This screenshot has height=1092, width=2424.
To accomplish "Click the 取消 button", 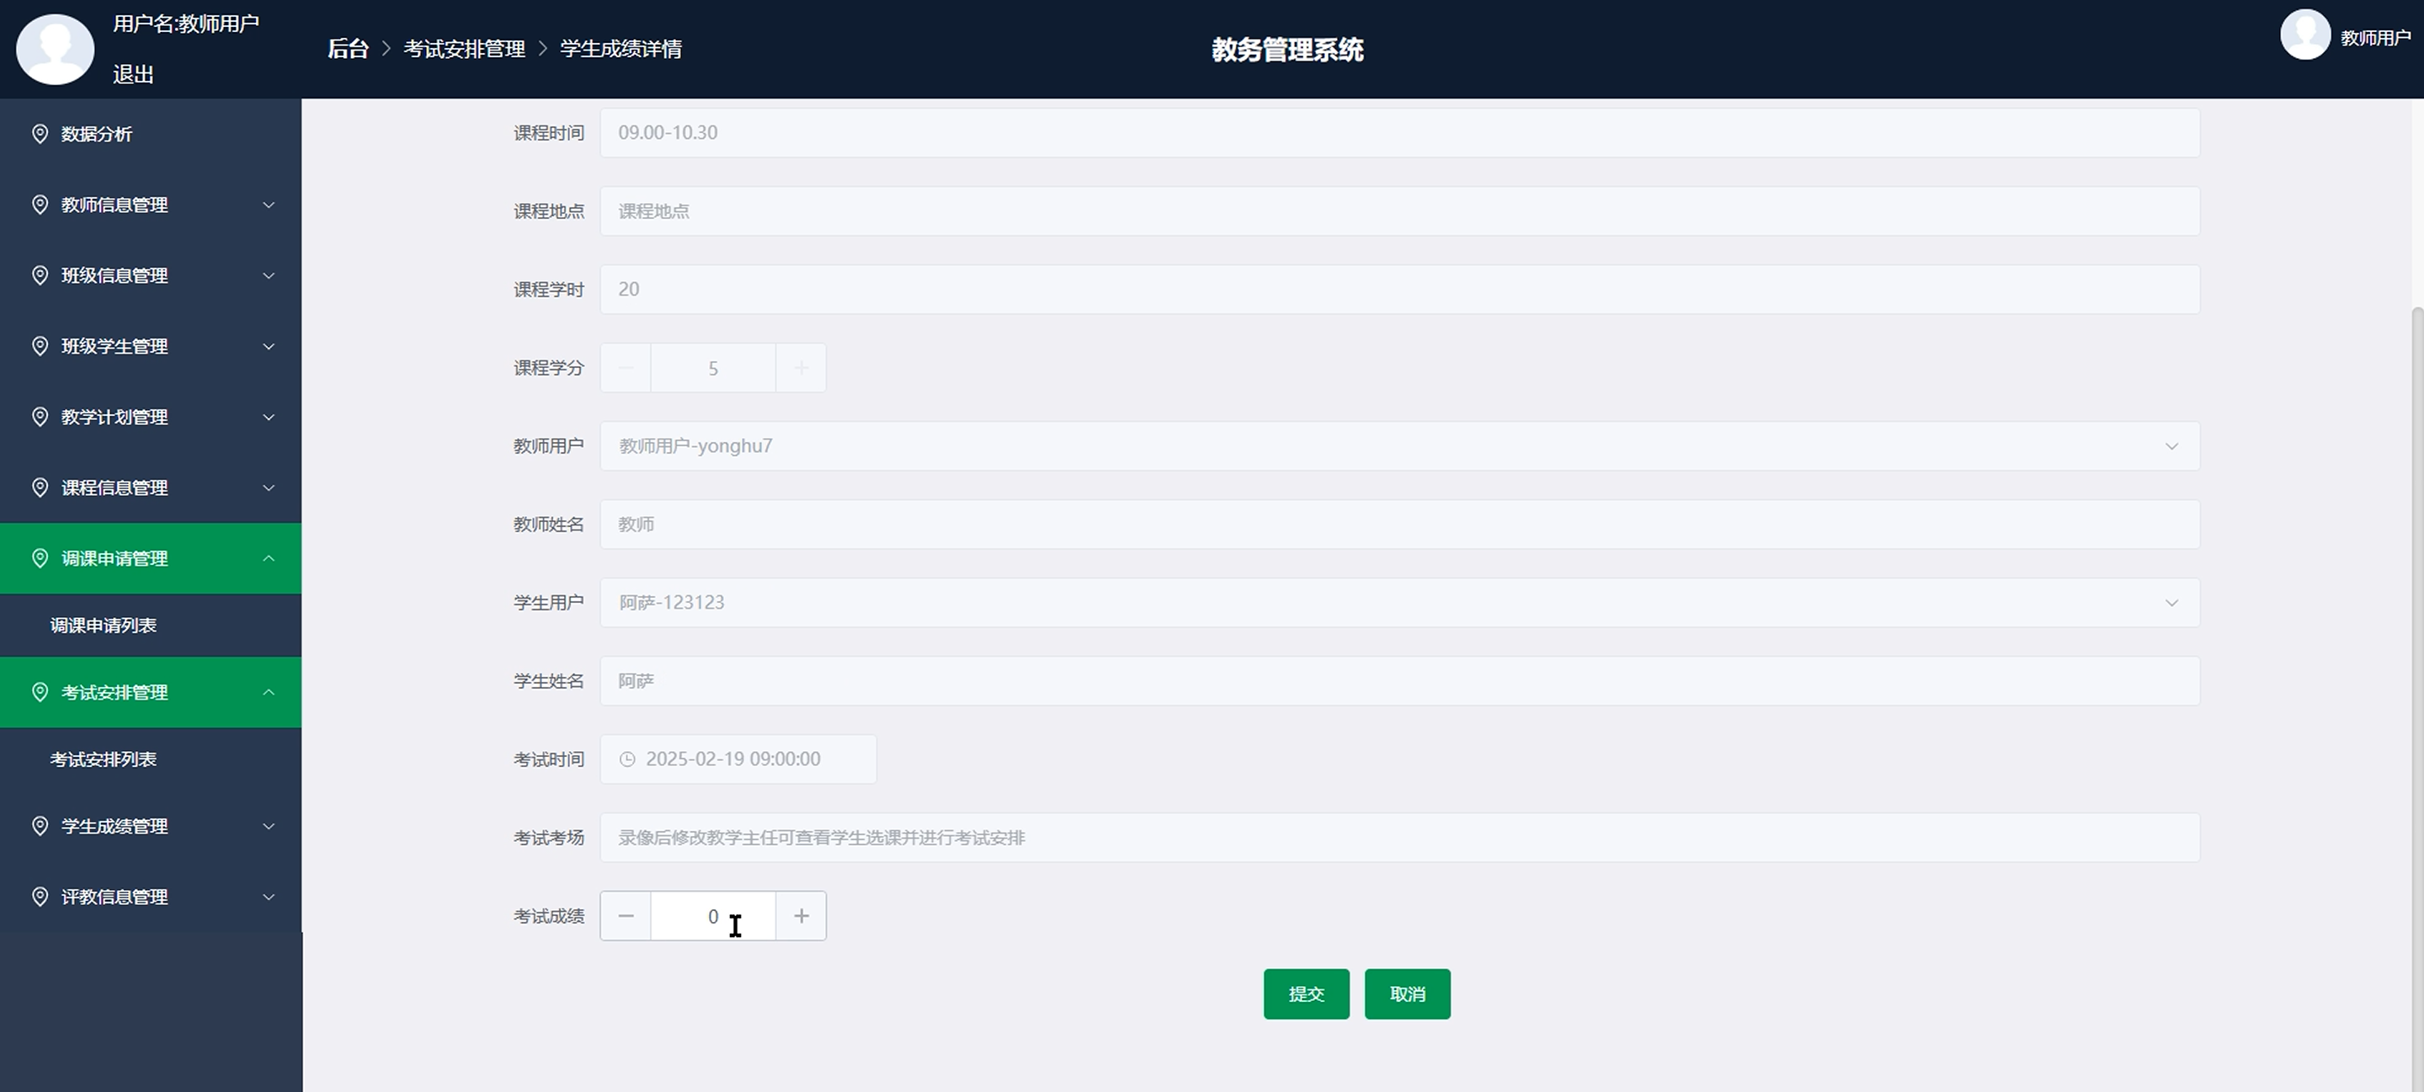I will [1407, 994].
